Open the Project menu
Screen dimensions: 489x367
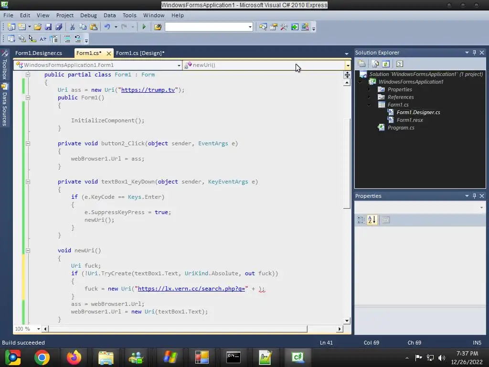tap(65, 15)
